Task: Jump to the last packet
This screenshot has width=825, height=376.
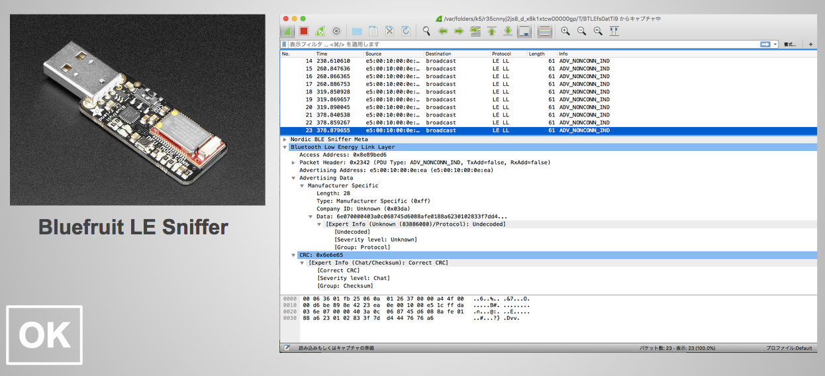Action: tap(508, 31)
